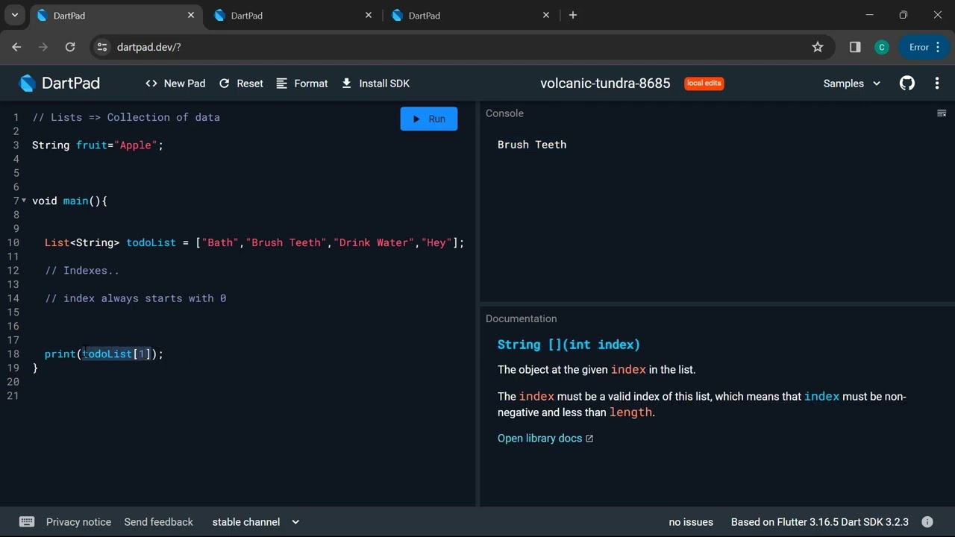Click the void main() line
This screenshot has width=955, height=537.
click(70, 201)
